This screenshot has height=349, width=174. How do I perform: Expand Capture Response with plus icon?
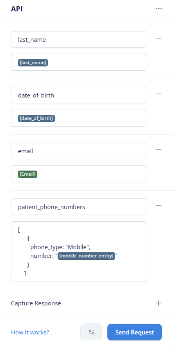[x=159, y=303]
